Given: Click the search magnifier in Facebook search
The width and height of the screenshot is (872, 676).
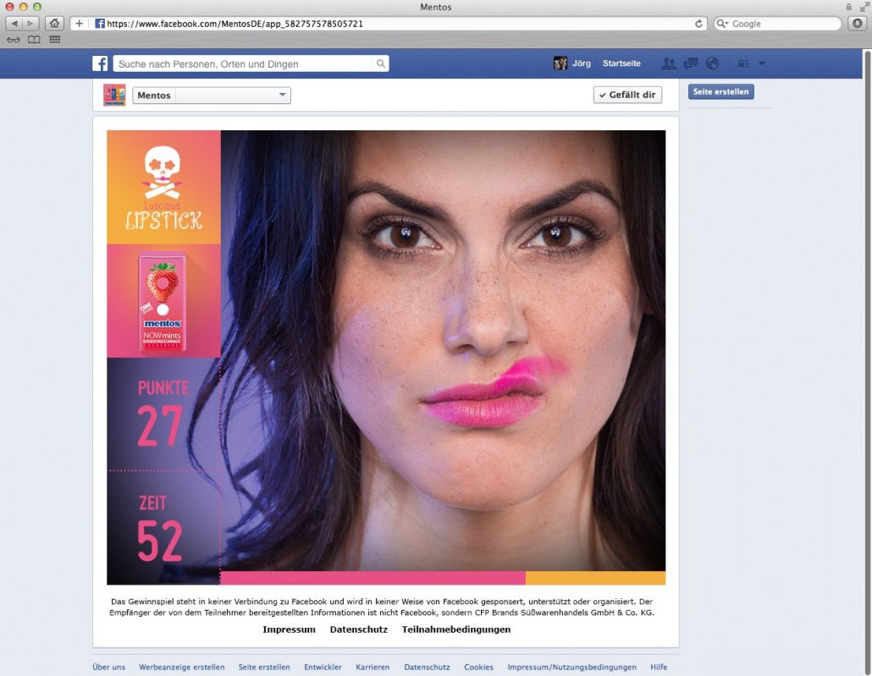Looking at the screenshot, I should pos(380,63).
